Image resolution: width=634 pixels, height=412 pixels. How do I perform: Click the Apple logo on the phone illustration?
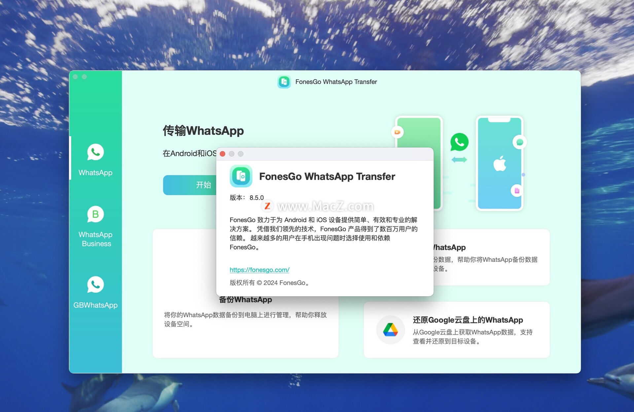500,163
